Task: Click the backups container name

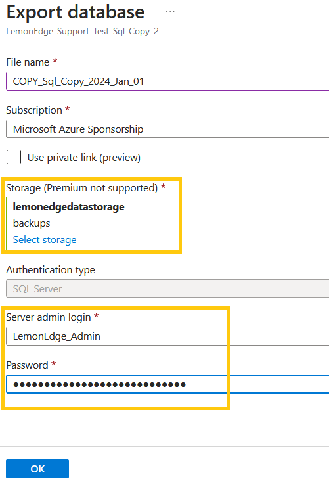Action: pyautogui.click(x=32, y=223)
